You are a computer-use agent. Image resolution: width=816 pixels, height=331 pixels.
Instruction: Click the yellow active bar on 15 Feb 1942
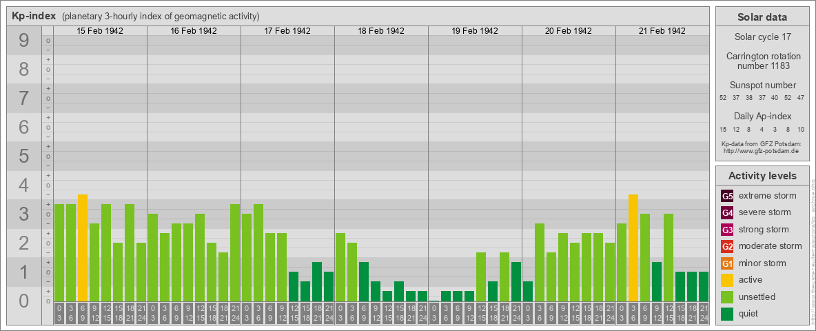point(83,248)
